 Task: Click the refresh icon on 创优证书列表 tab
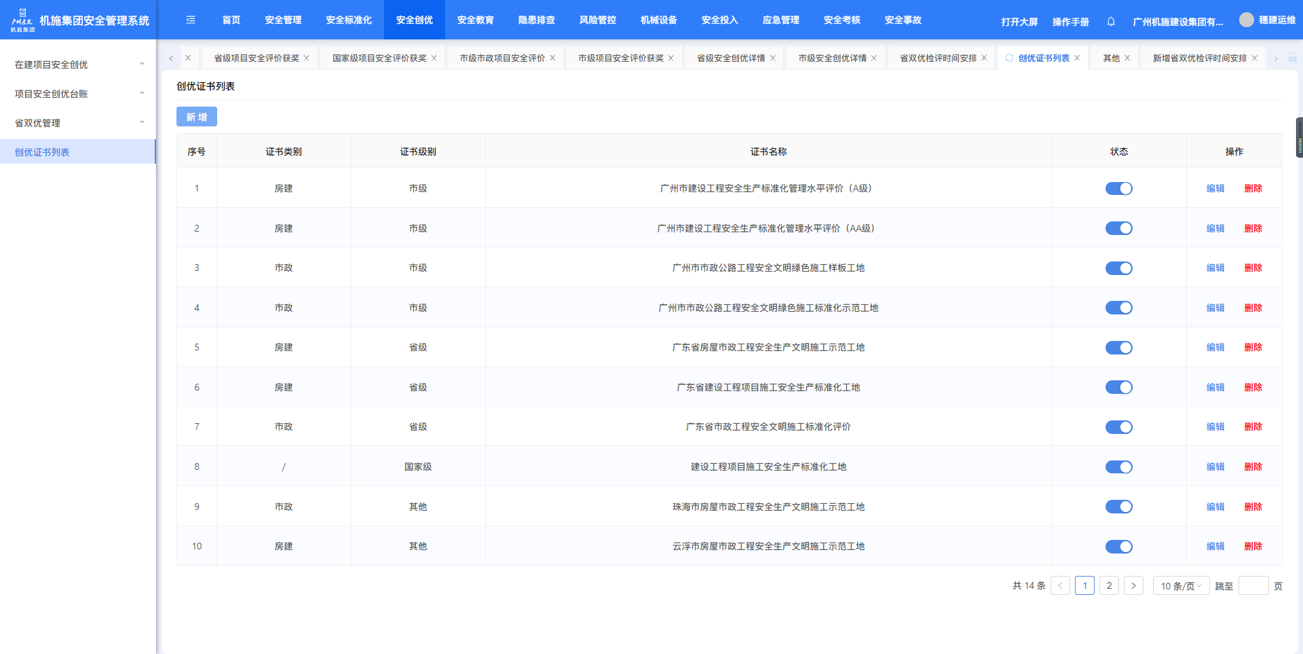(1009, 58)
